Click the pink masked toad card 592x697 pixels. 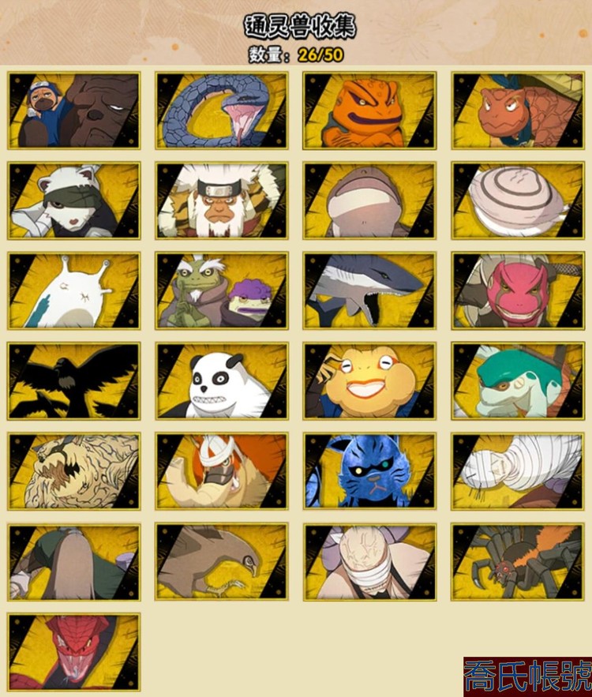click(519, 291)
